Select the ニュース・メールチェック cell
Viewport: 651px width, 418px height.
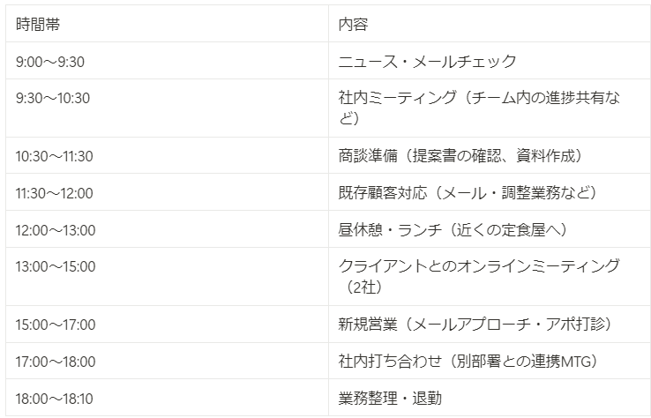pos(490,61)
